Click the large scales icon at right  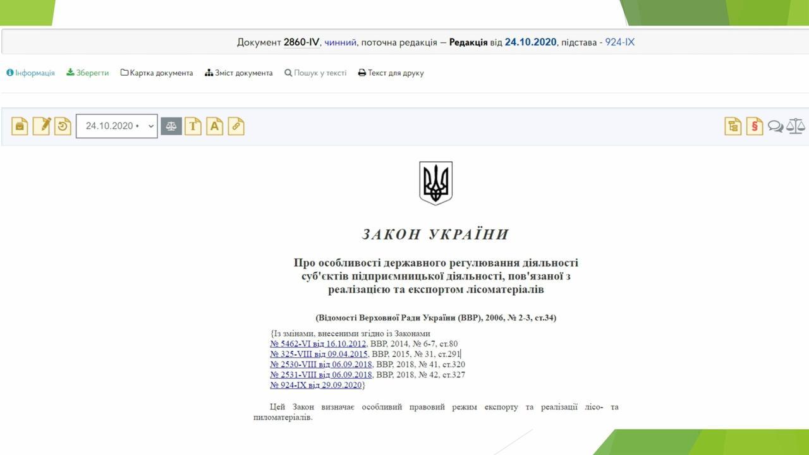click(x=796, y=126)
